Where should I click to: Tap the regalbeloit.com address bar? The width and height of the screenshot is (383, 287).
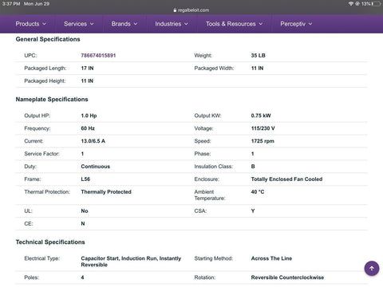point(191,10)
